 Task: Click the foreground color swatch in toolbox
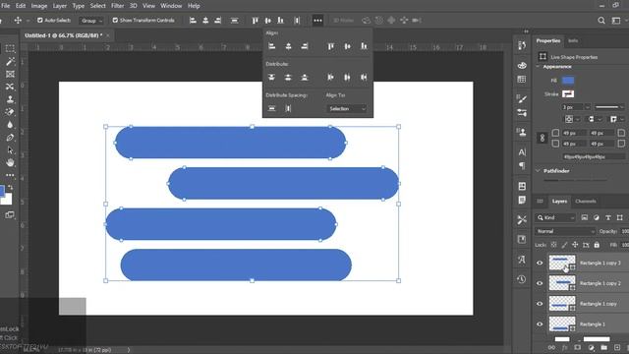pyautogui.click(x=2, y=190)
